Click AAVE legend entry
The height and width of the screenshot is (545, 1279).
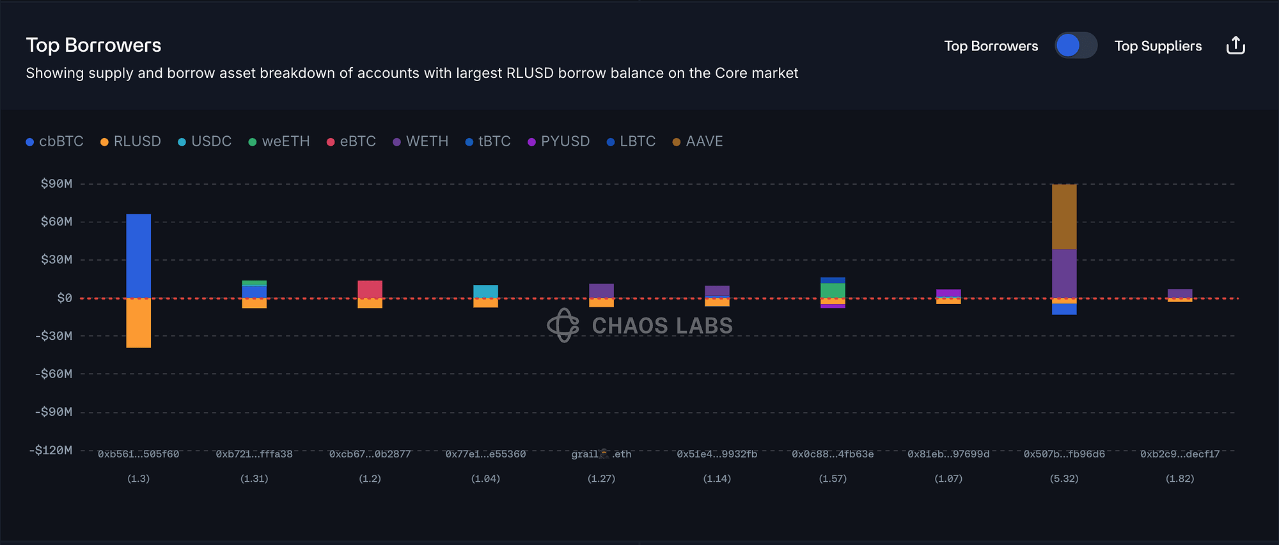pyautogui.click(x=698, y=141)
